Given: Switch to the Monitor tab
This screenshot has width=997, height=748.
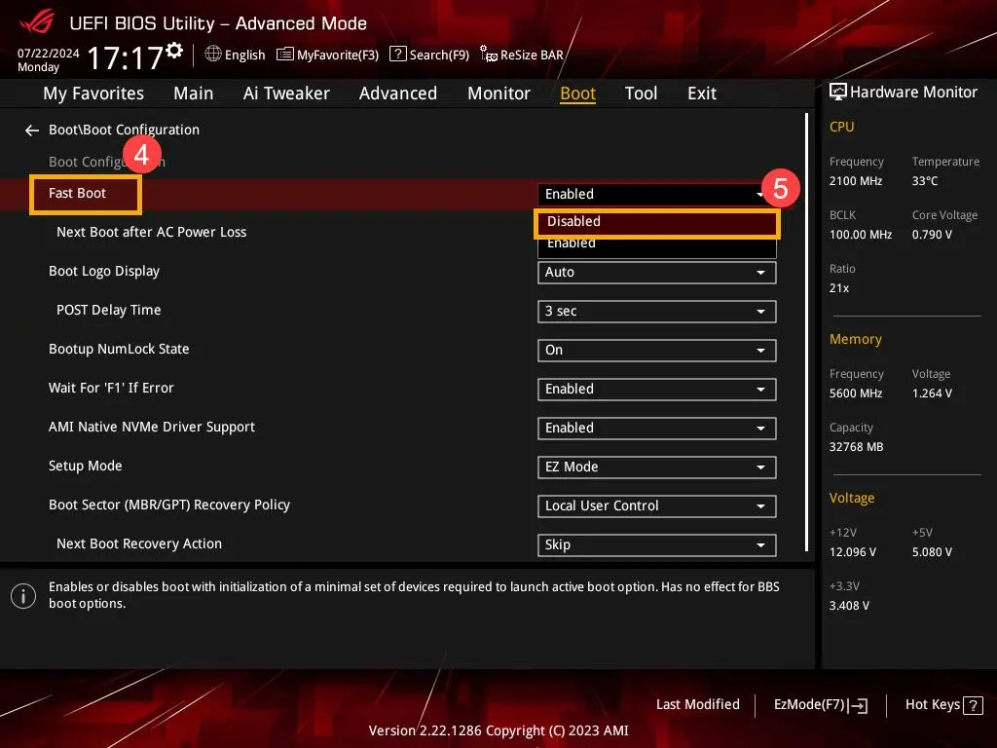Looking at the screenshot, I should click(x=498, y=93).
